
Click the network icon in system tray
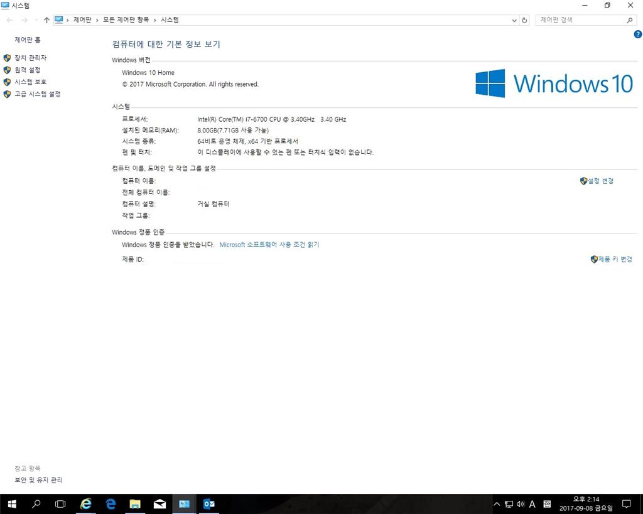coord(509,504)
